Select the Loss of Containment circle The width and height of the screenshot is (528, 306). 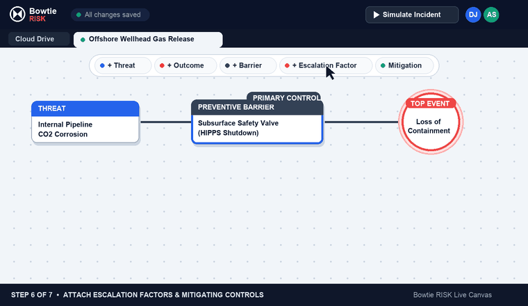click(431, 122)
